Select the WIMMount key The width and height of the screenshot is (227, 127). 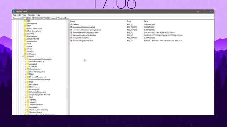pyautogui.click(x=32, y=54)
